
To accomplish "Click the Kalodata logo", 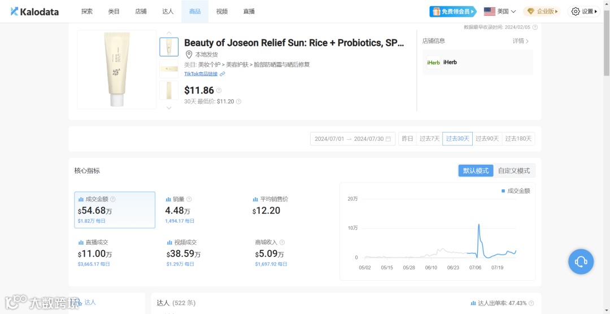I will [x=34, y=12].
